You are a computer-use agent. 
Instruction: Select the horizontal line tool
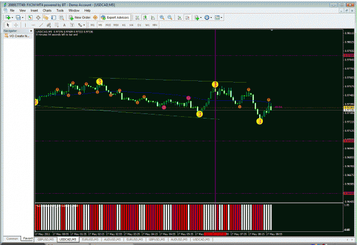pyautogui.click(x=33, y=25)
